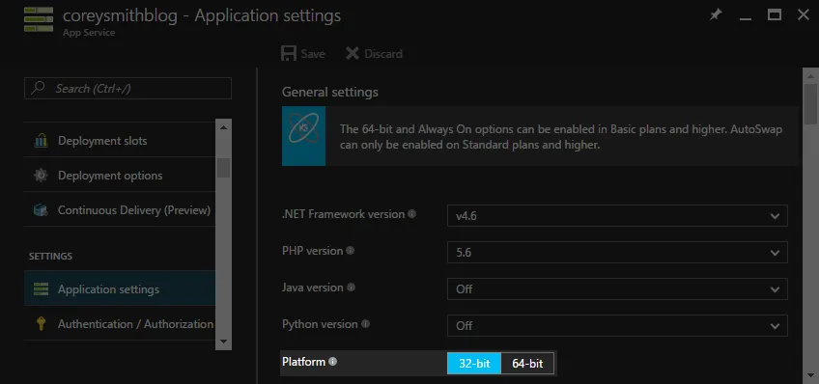Select Application settings in the sidebar

pos(120,288)
